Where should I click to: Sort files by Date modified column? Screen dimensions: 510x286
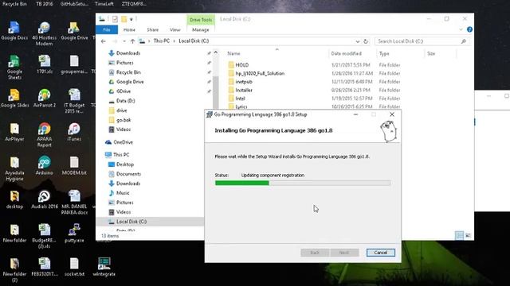point(346,53)
